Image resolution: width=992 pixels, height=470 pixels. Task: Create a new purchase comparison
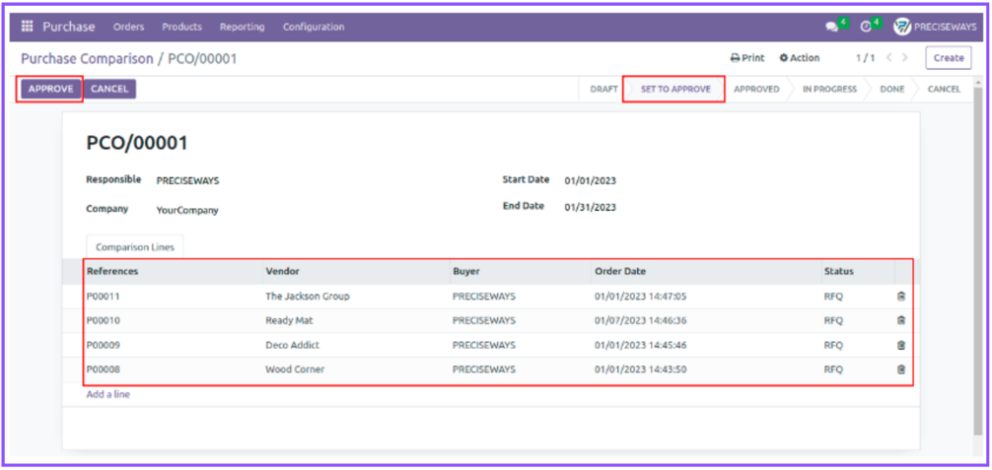[x=948, y=58]
